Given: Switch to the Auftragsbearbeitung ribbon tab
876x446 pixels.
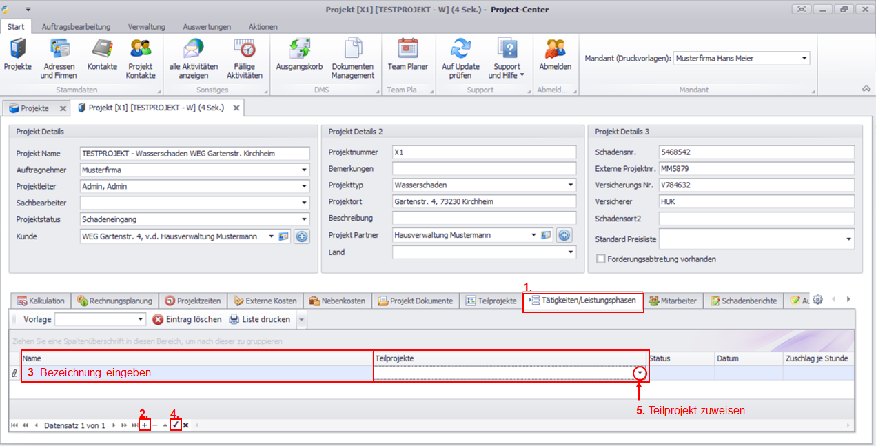Looking at the screenshot, I should pos(76,27).
